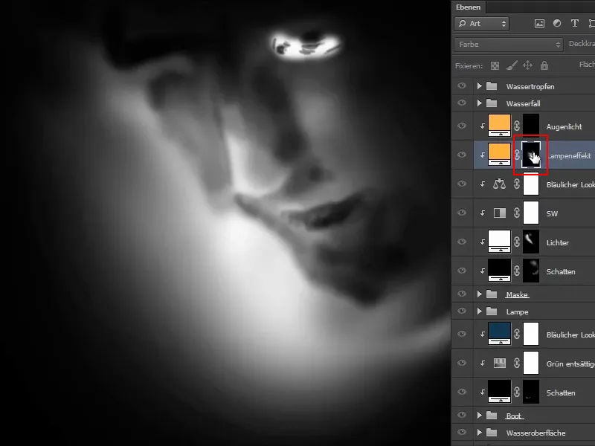
Task: Click chain link of blue Bläulicher Look layer
Action: pyautogui.click(x=517, y=334)
